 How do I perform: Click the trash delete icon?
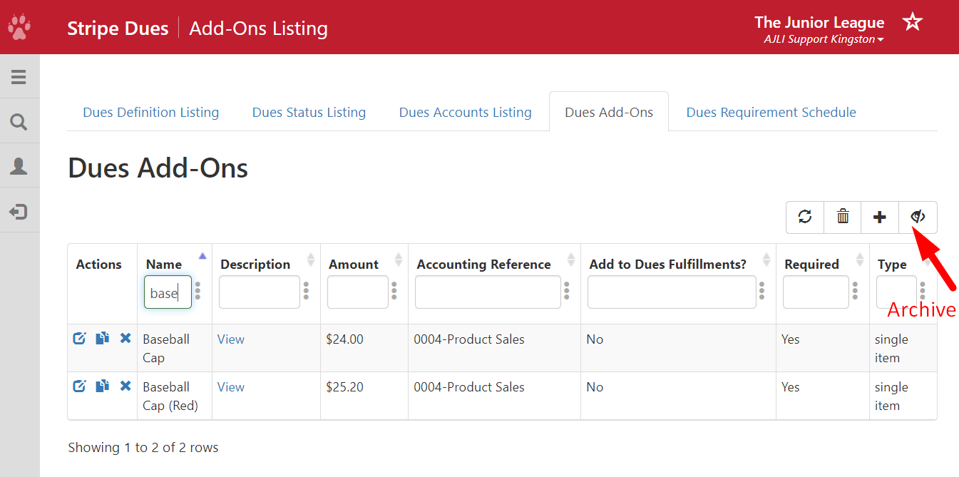[x=843, y=217]
